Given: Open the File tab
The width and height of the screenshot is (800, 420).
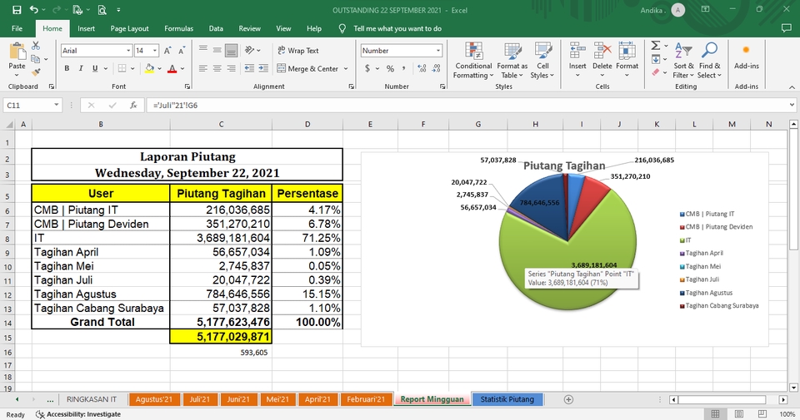Looking at the screenshot, I should point(17,28).
